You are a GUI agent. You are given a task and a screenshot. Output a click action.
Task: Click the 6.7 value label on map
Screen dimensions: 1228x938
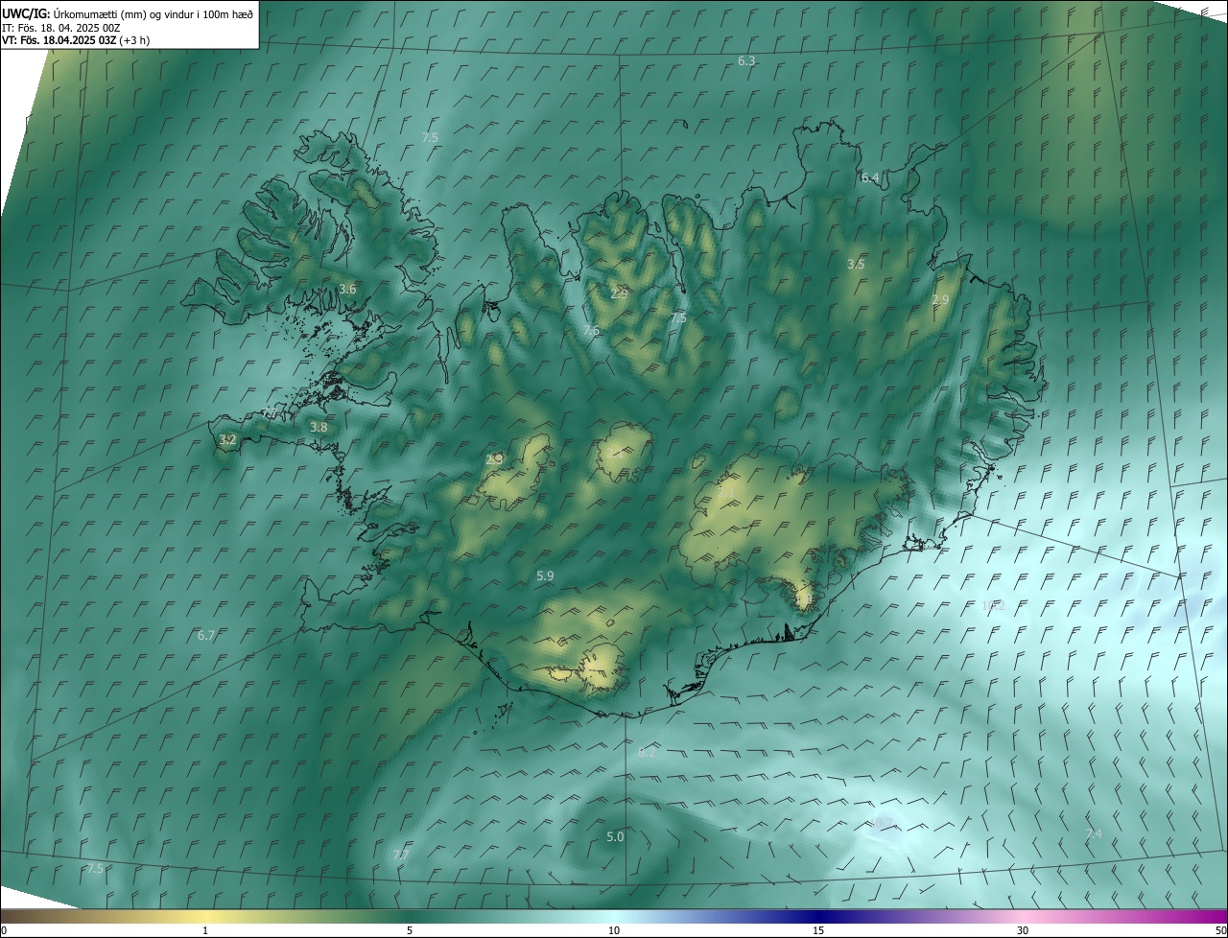pos(206,635)
